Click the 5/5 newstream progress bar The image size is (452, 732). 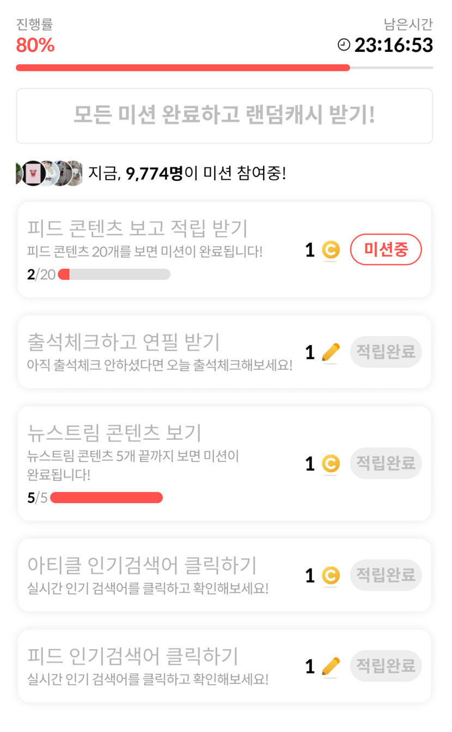(106, 498)
